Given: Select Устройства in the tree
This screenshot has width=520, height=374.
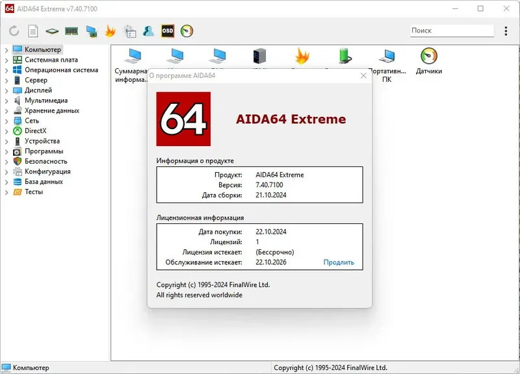Looking at the screenshot, I should point(42,141).
